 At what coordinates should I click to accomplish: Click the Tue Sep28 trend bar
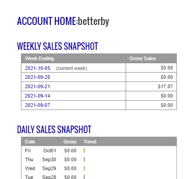pyautogui.click(x=84, y=177)
